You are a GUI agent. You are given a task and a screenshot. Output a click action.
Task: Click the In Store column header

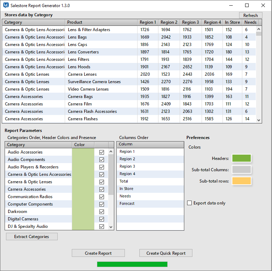point(232,22)
